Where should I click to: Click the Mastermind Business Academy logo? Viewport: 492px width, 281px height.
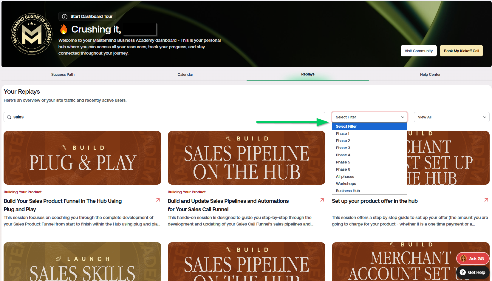32,34
